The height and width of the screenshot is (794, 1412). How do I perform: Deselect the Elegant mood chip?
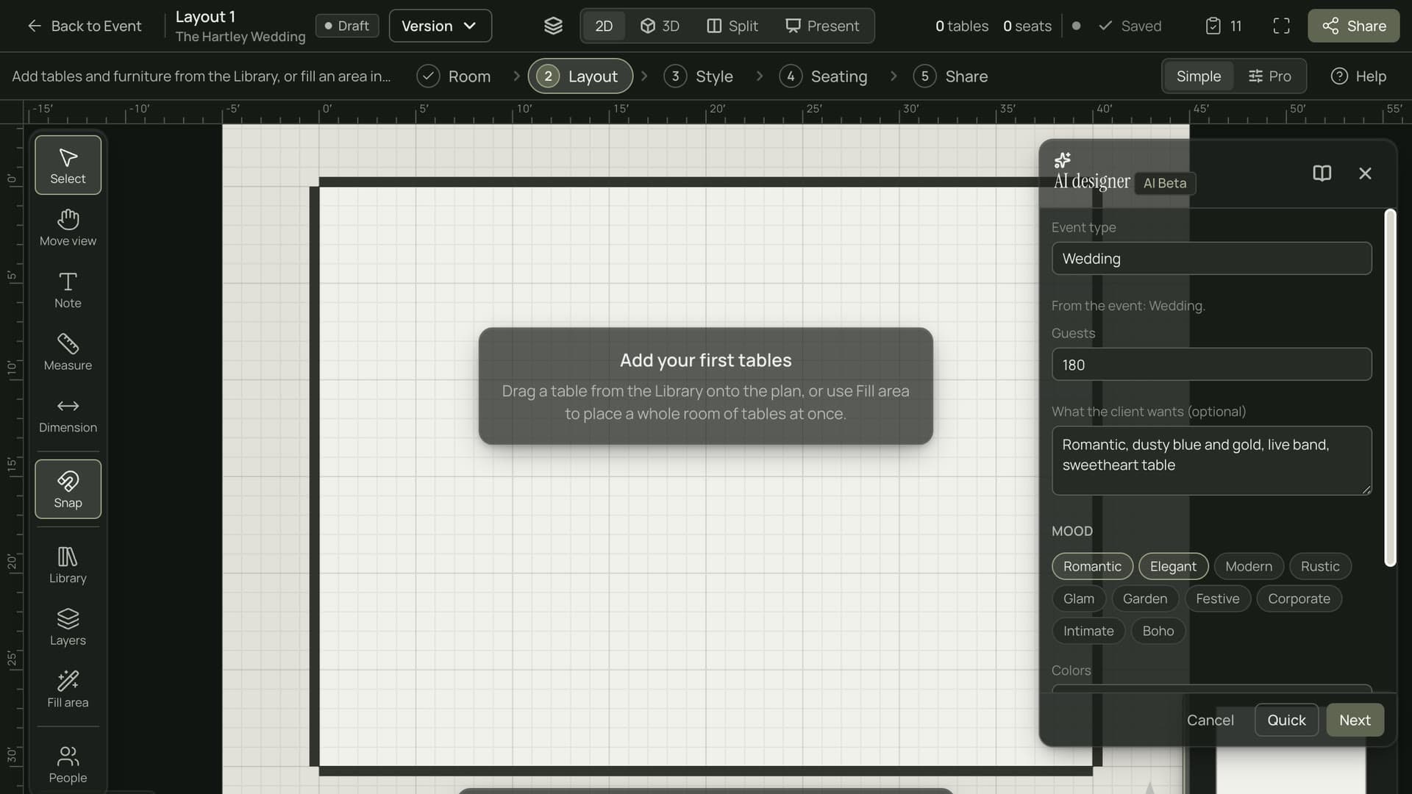(1173, 566)
